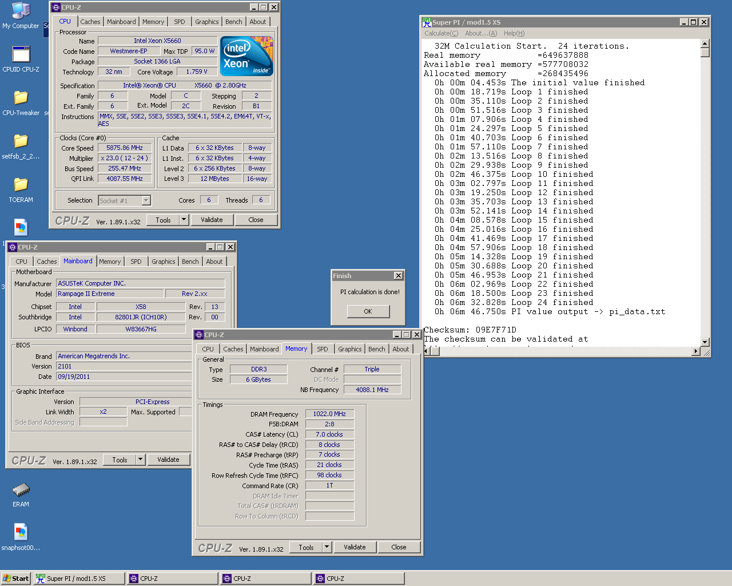Open About tab in Memory CPU-Z window

coord(401,349)
